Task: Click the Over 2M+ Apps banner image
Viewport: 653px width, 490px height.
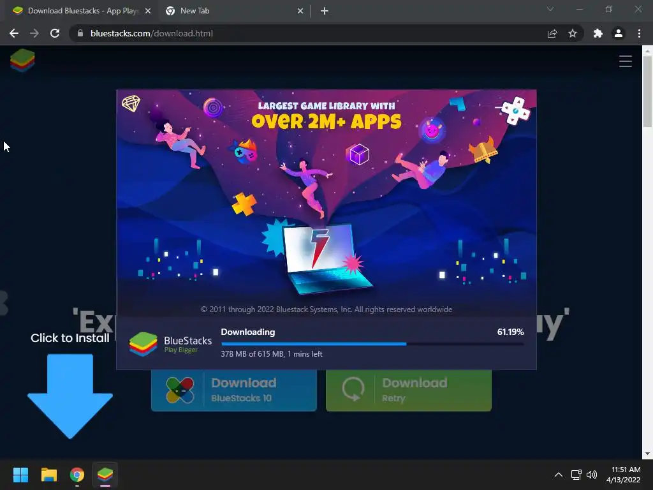Action: [326, 203]
